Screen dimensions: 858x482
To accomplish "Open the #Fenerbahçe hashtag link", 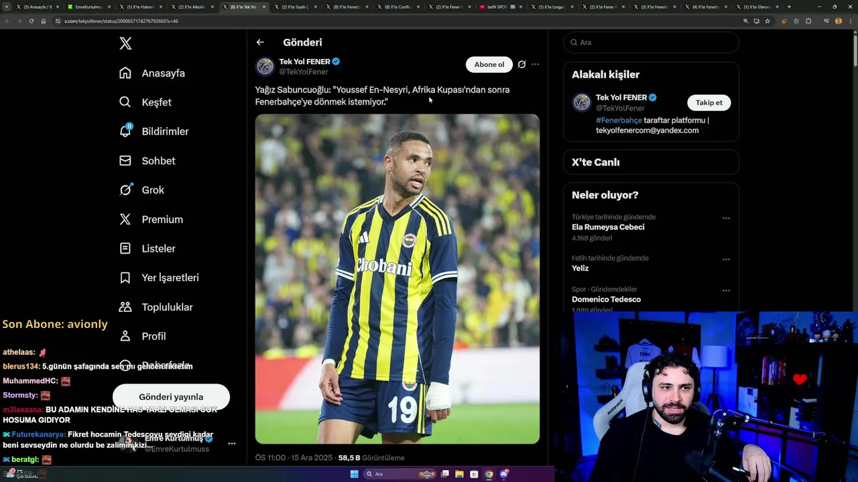I will pyautogui.click(x=619, y=120).
